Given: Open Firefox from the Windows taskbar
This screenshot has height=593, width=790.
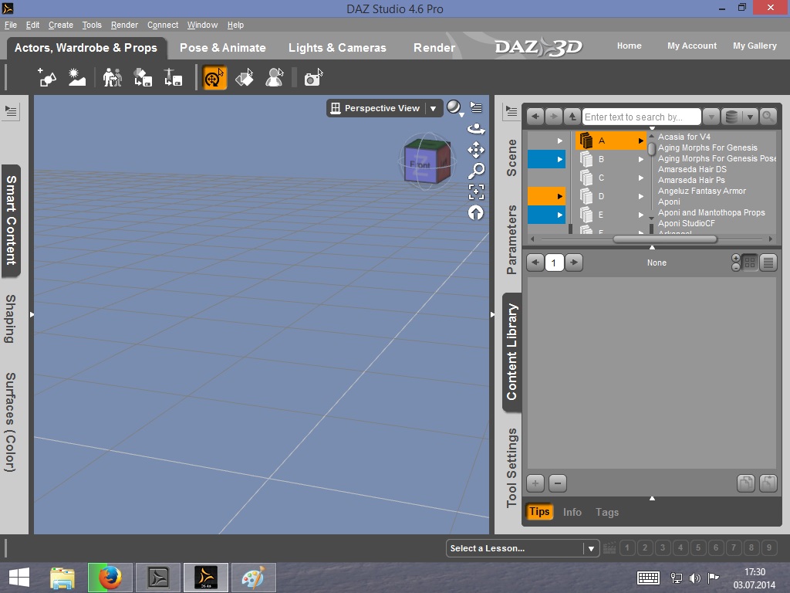Looking at the screenshot, I should (110, 578).
